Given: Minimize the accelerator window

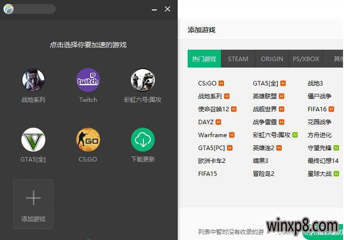Looking at the screenshot, I should 154,9.
